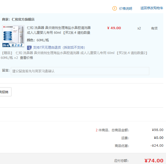Click the 运费 ¥0.00 value
166x164 pixels.
[x=159, y=138]
